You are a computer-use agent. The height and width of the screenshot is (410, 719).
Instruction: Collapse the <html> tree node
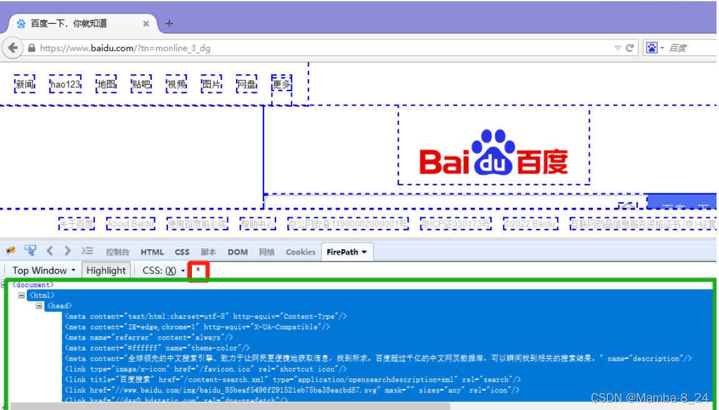coord(22,295)
